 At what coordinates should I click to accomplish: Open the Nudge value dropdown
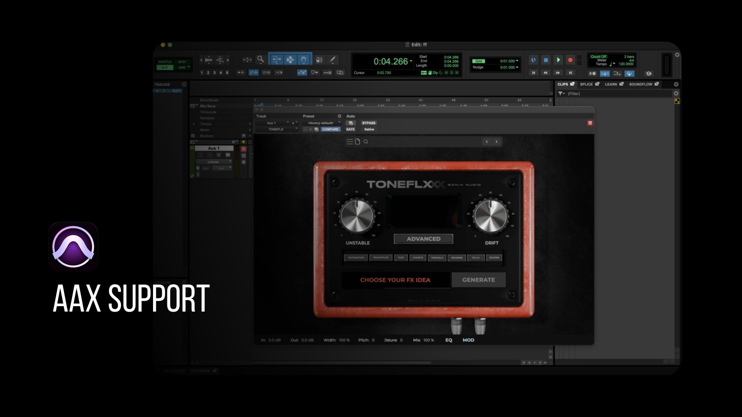[x=517, y=67]
